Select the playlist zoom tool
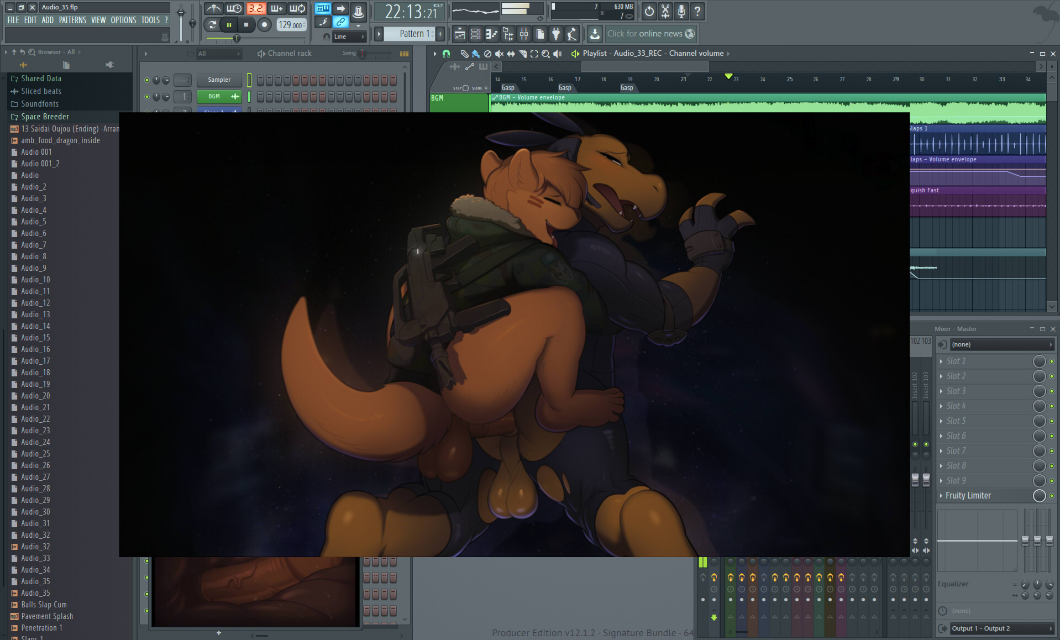 point(545,54)
